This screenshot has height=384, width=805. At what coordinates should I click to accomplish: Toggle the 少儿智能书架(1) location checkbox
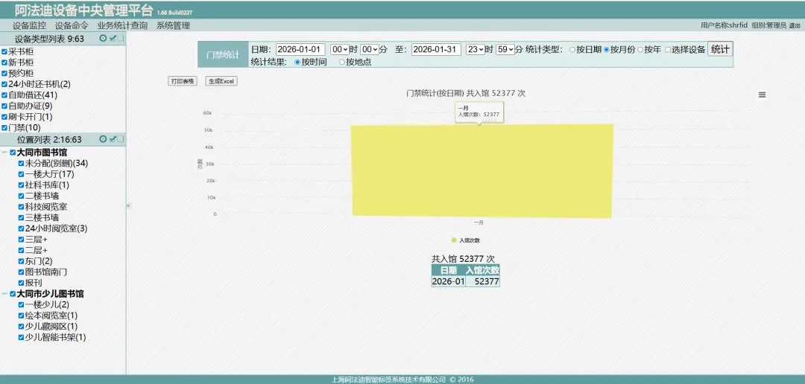pos(21,337)
